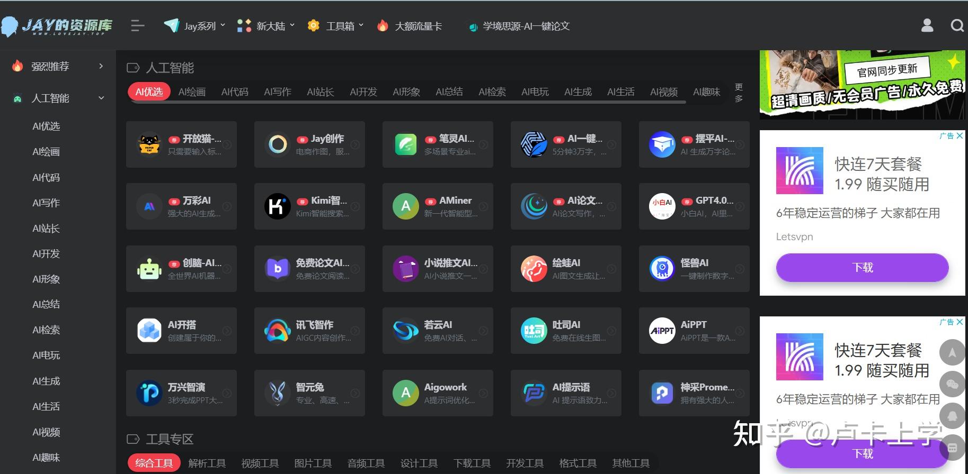
Task: Open the 创脑-AI green robot icon
Action: 149,269
